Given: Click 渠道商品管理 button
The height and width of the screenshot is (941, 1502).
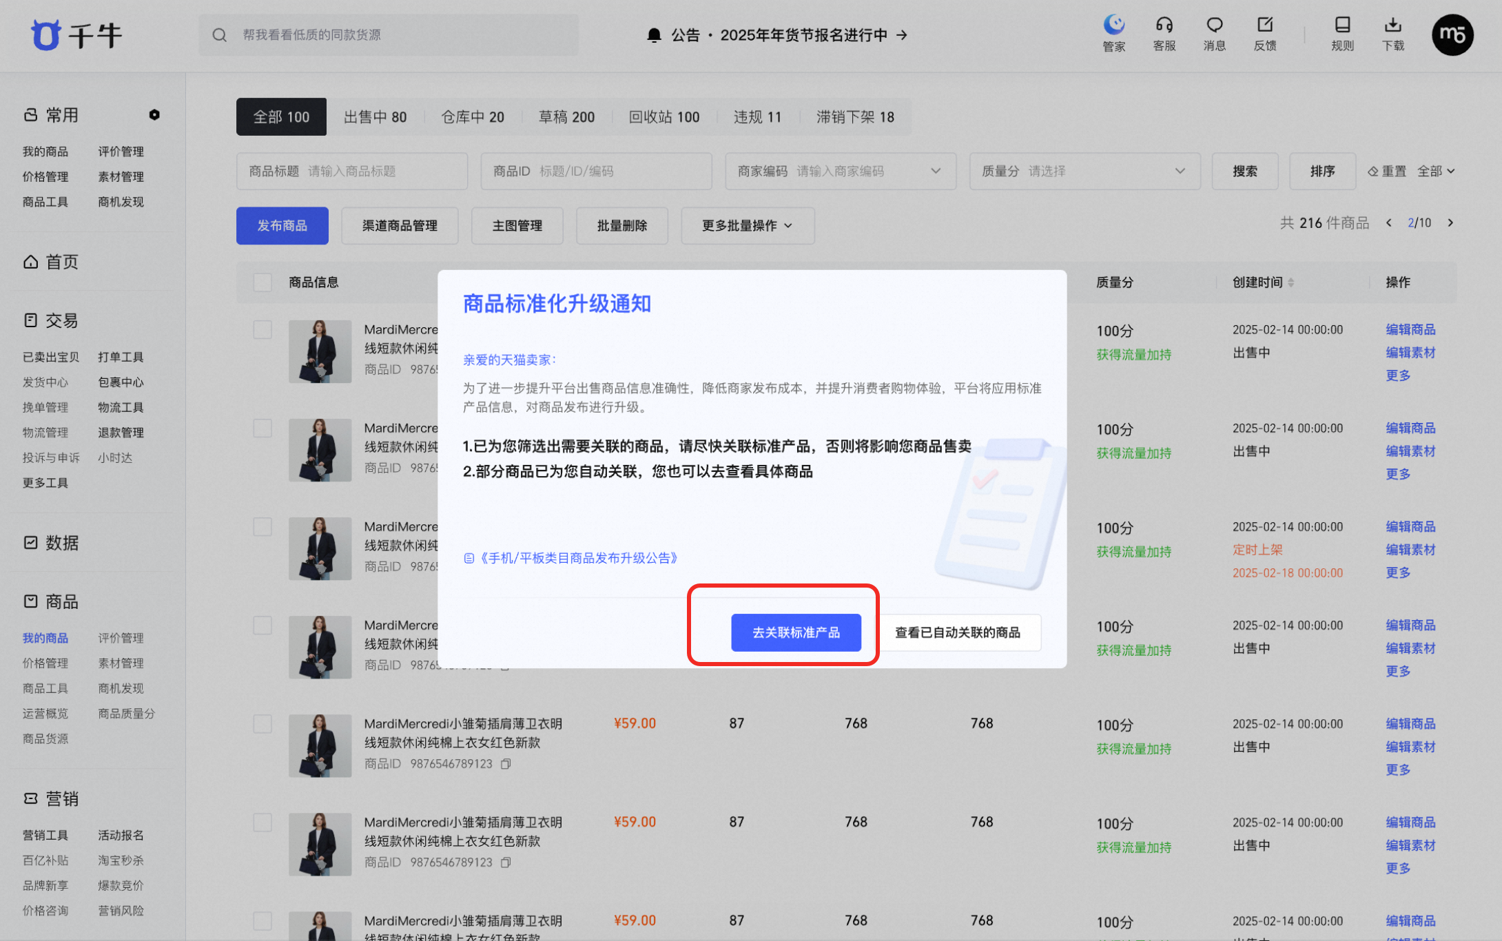Looking at the screenshot, I should tap(400, 226).
